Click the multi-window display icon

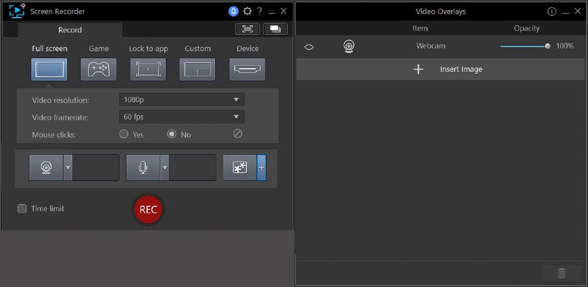pyautogui.click(x=276, y=29)
